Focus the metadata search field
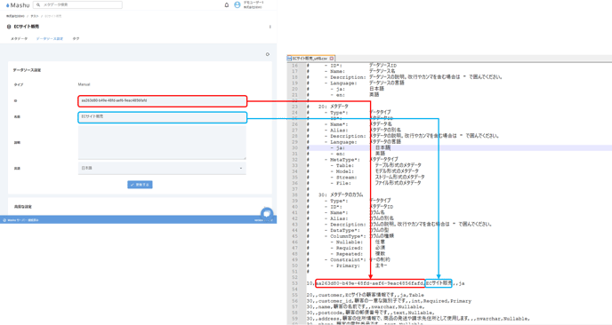The height and width of the screenshot is (325, 612). click(77, 5)
